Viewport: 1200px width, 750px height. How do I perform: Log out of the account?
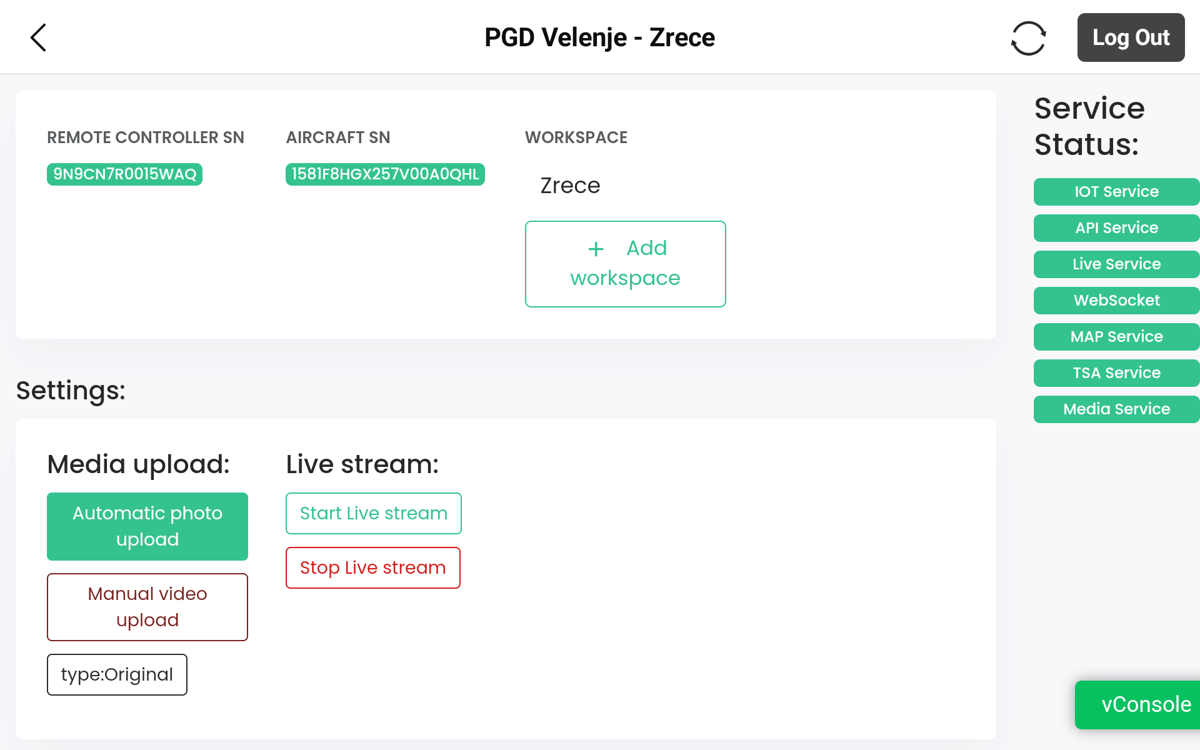[1131, 37]
